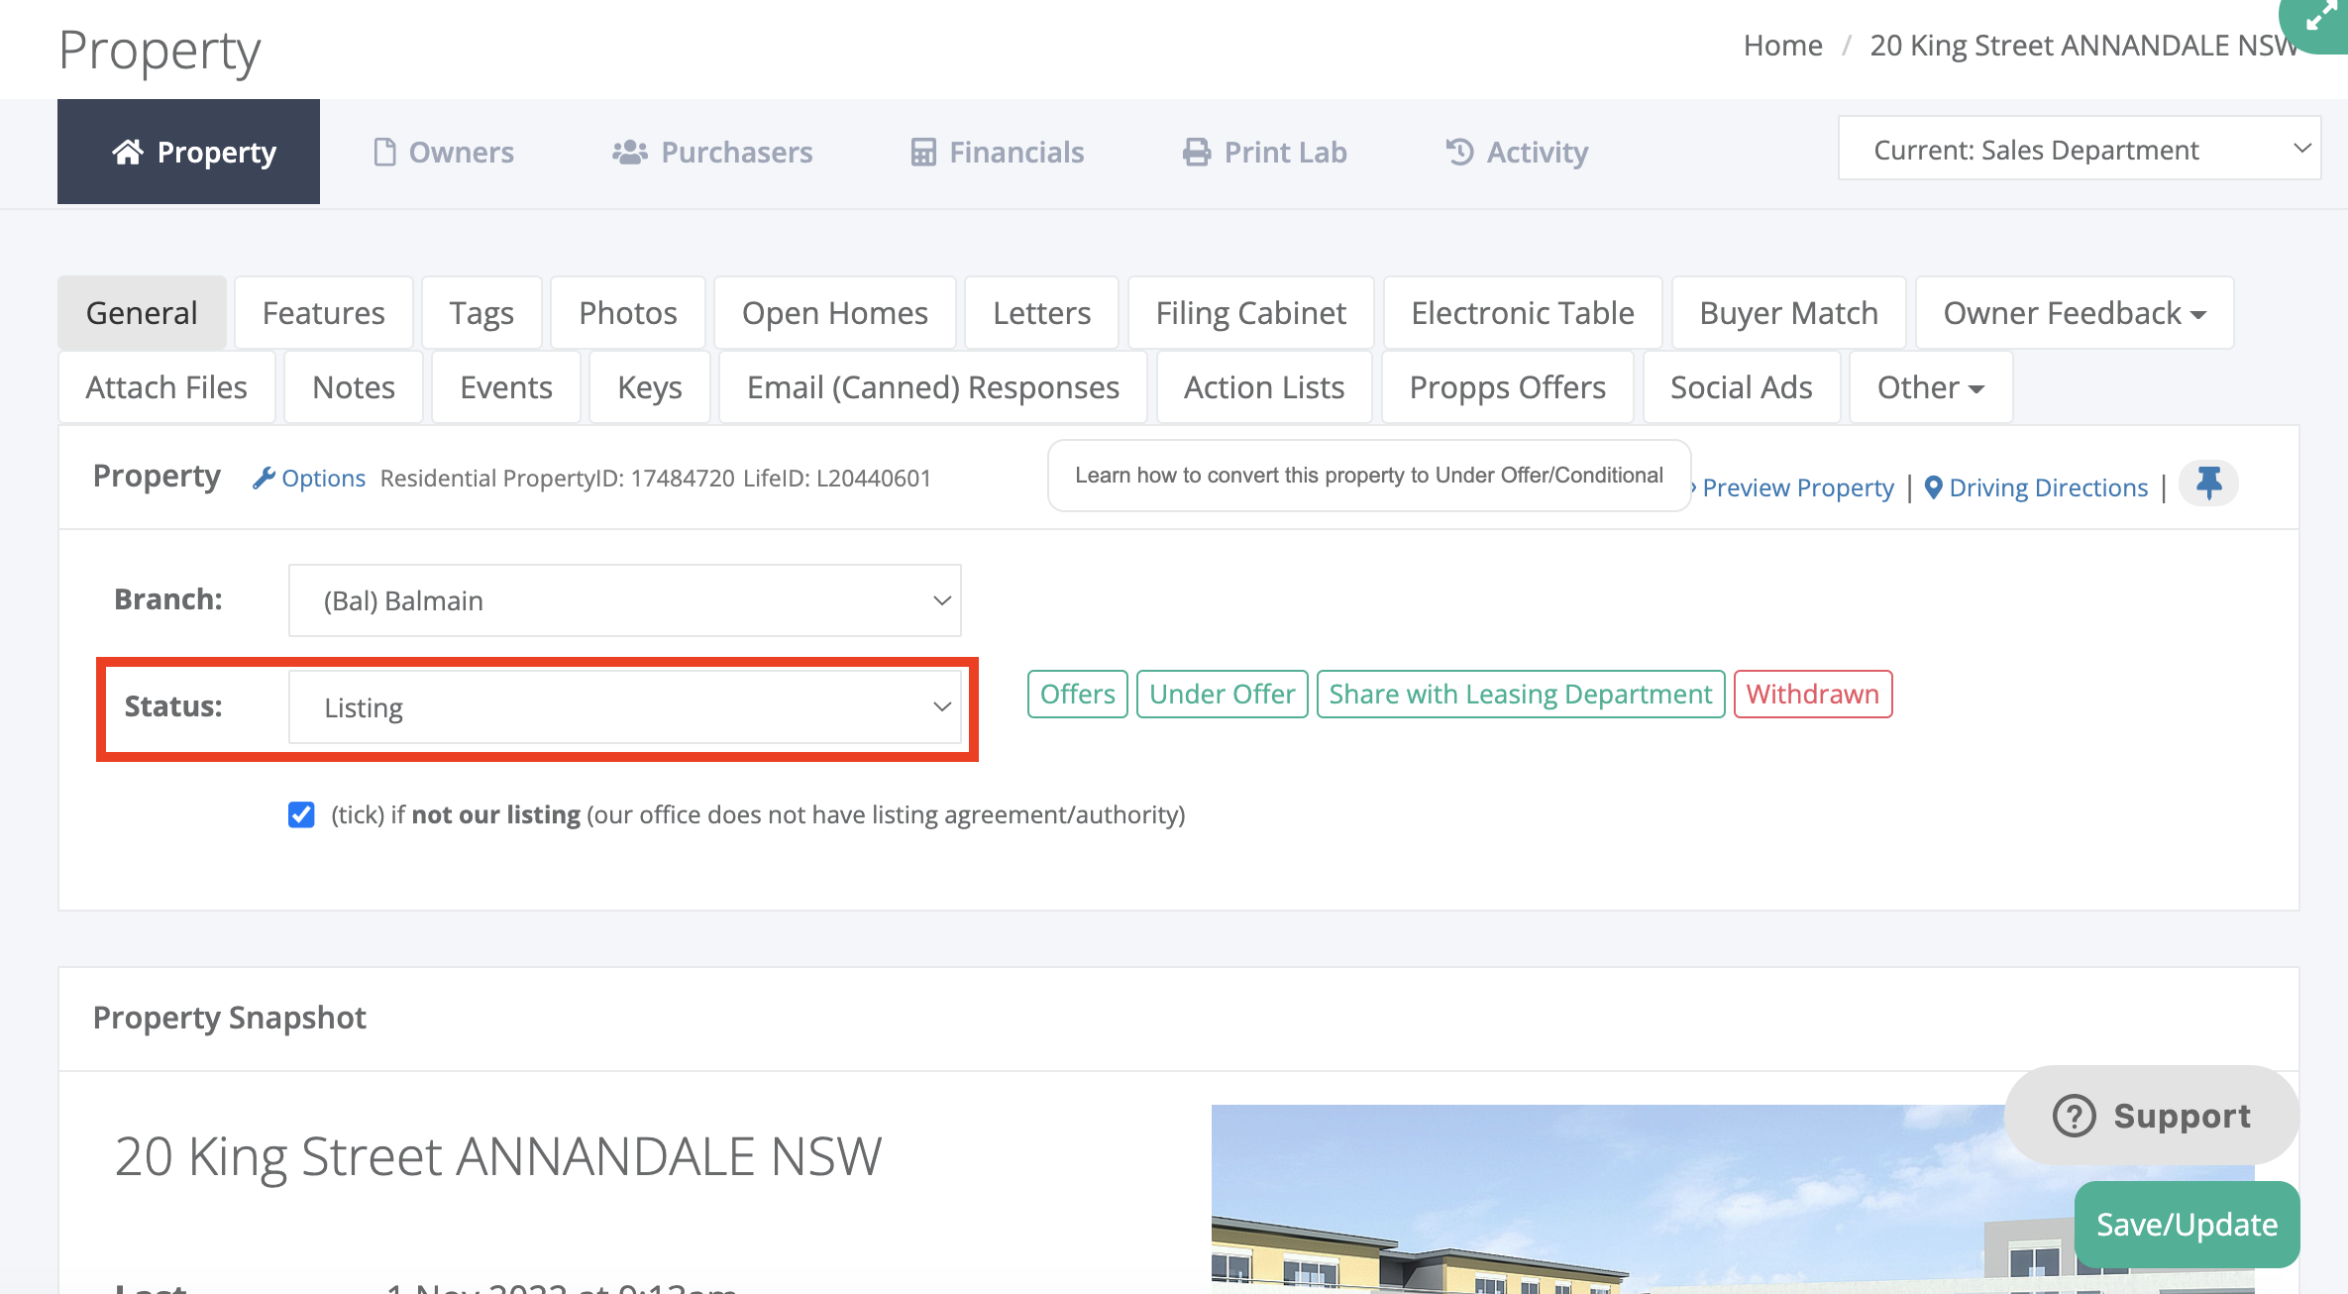Open the Filing Cabinet tab
This screenshot has height=1294, width=2348.
click(1251, 313)
